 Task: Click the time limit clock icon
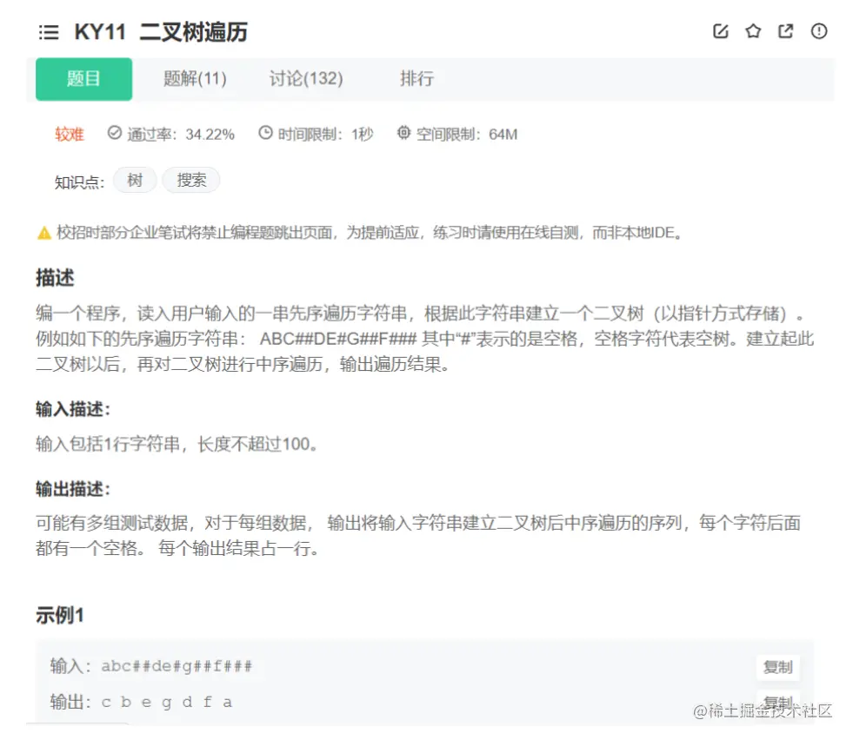click(265, 133)
